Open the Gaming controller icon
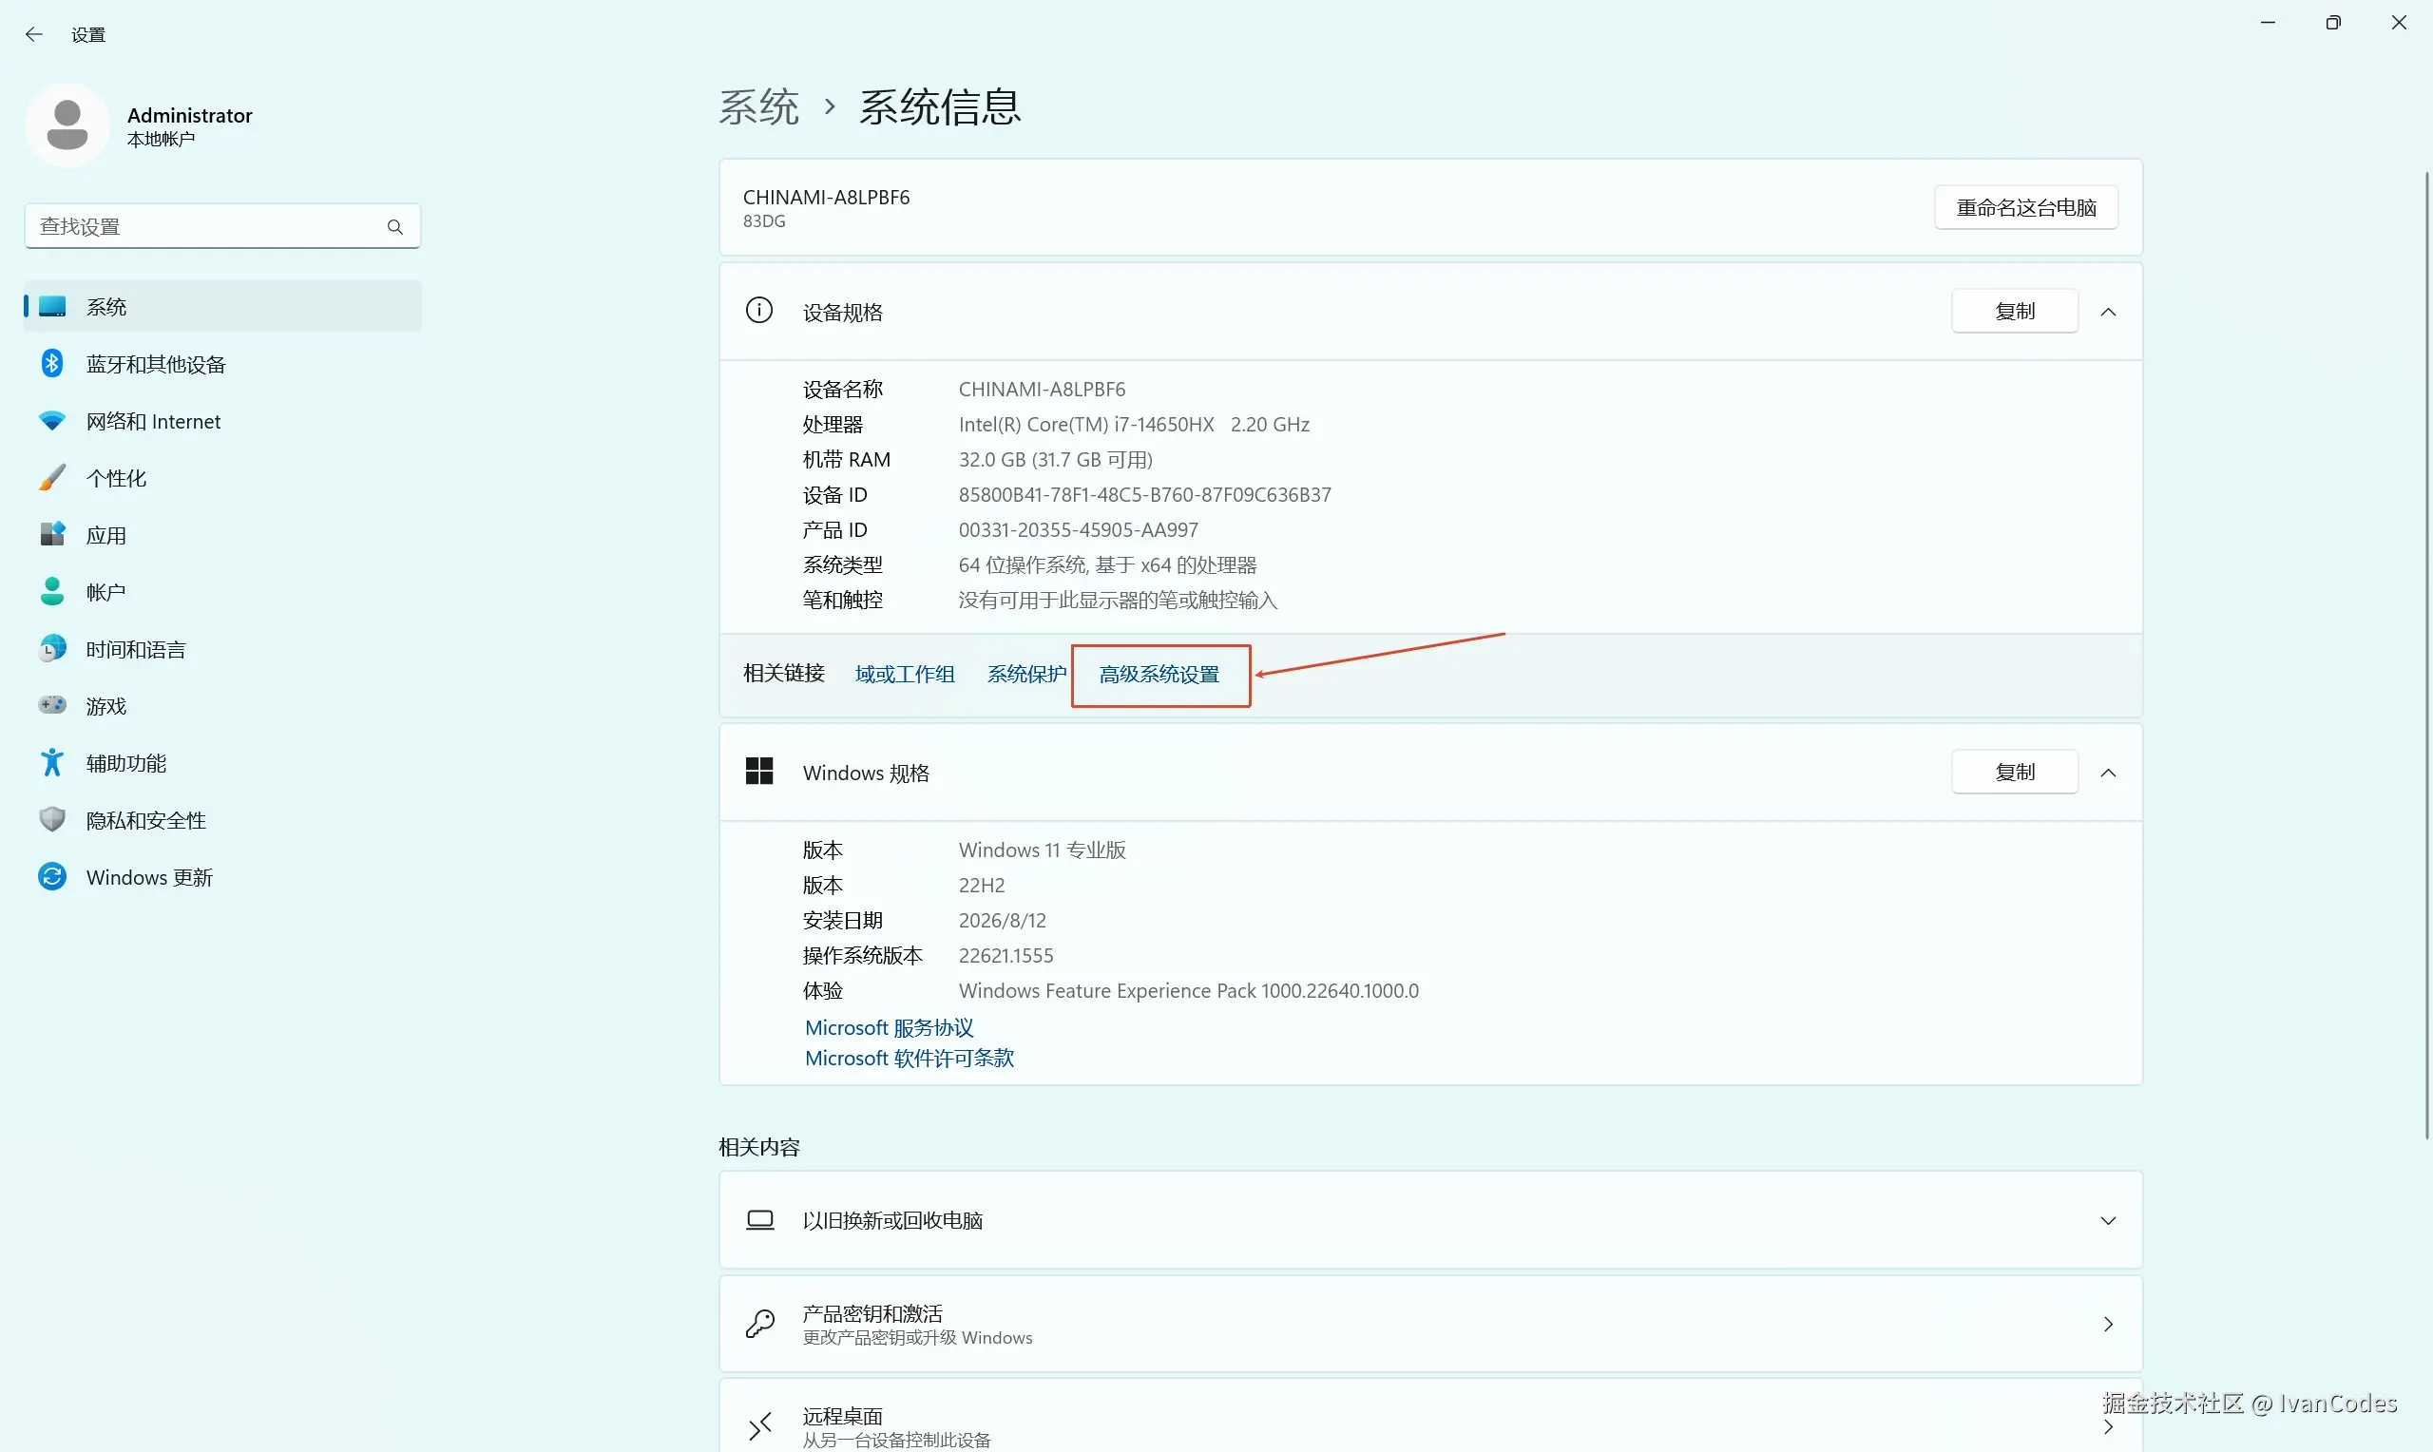This screenshot has width=2433, height=1452. click(x=52, y=705)
